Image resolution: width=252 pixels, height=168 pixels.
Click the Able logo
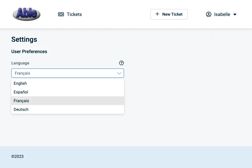coord(26,14)
